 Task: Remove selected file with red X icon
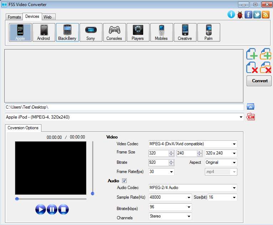252,68
